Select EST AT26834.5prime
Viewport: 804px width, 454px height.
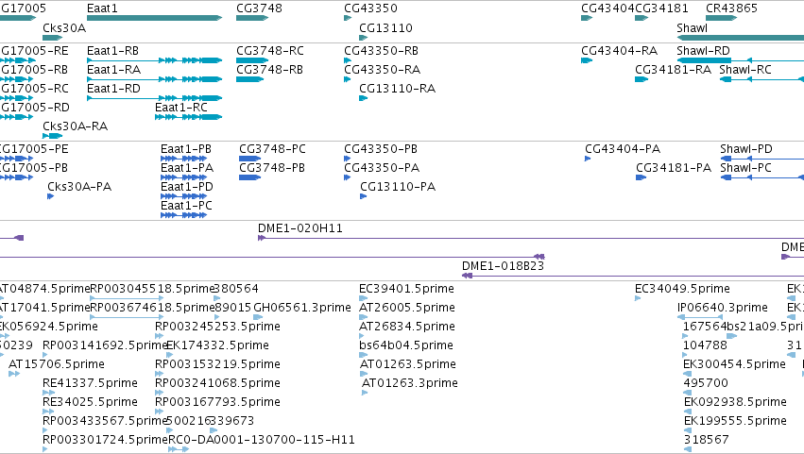pos(406,327)
